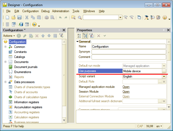Open the Session Module link
The image size is (173, 131).
click(x=126, y=92)
